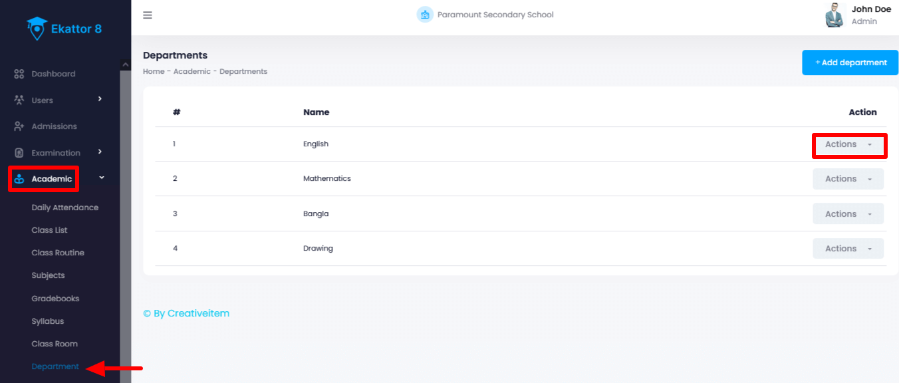Click the Add department button
The height and width of the screenshot is (383, 899).
850,63
